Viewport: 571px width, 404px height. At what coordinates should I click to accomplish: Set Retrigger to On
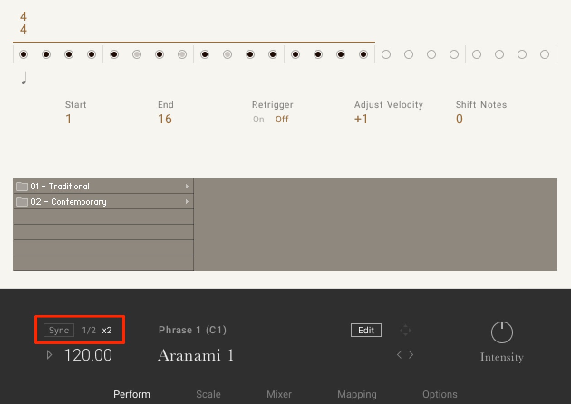pyautogui.click(x=259, y=119)
